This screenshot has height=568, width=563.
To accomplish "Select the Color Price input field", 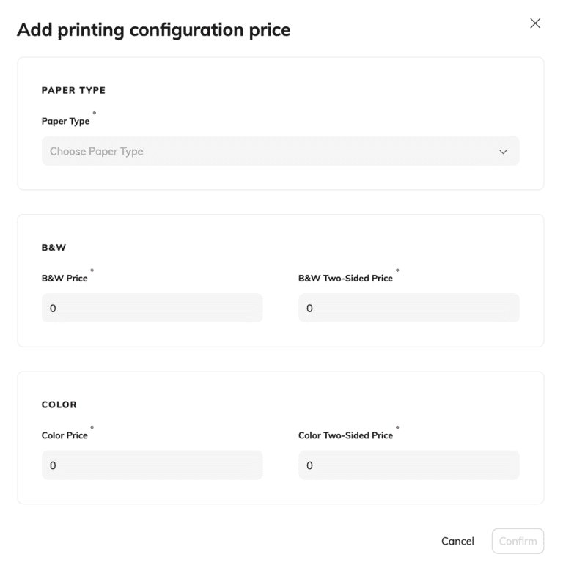I will [x=152, y=465].
